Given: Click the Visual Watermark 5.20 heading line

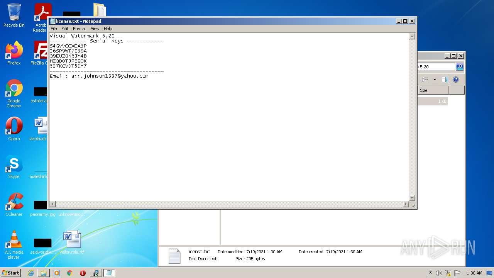Looking at the screenshot, I should tap(82, 36).
